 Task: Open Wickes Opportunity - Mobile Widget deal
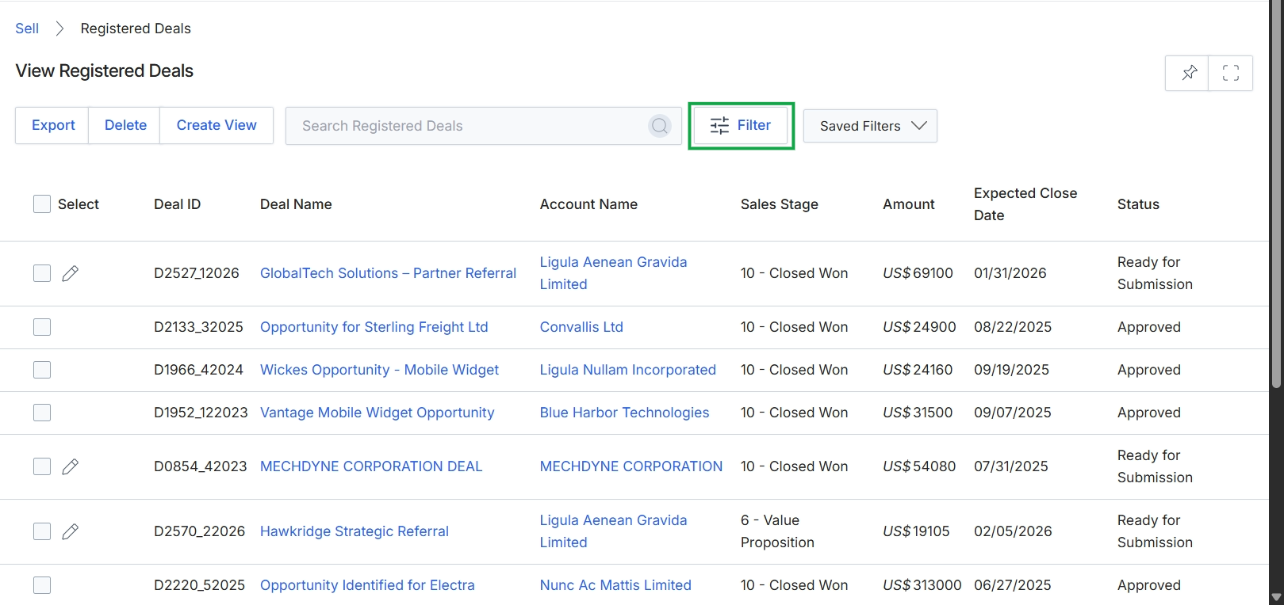pos(379,370)
